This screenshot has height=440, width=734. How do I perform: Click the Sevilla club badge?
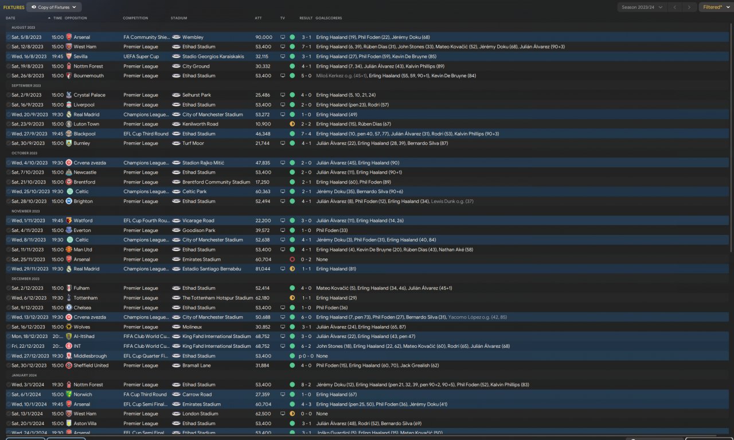69,57
